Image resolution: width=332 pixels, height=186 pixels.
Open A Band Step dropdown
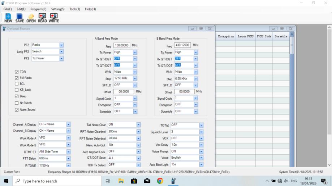(x=135, y=78)
